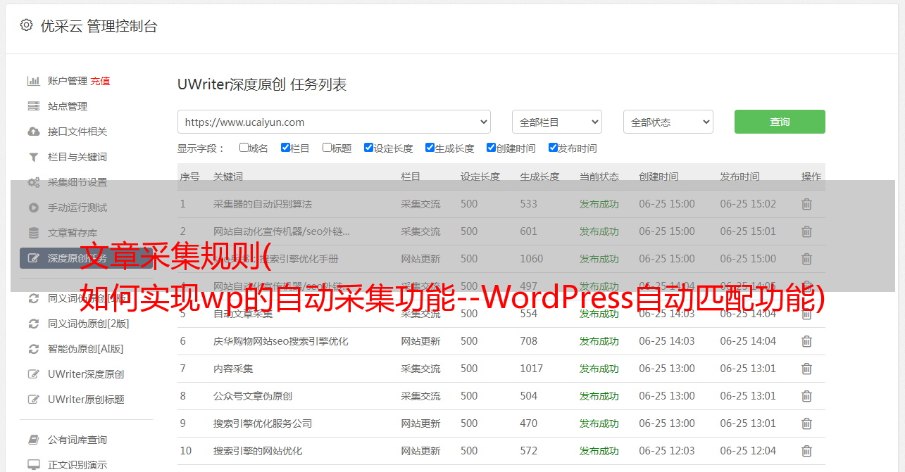
Task: Click keyword 庆华购物网站seo搜索引擎优化 in row 6
Action: [280, 341]
